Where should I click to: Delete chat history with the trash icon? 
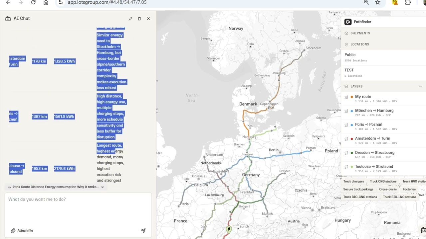pyautogui.click(x=139, y=19)
